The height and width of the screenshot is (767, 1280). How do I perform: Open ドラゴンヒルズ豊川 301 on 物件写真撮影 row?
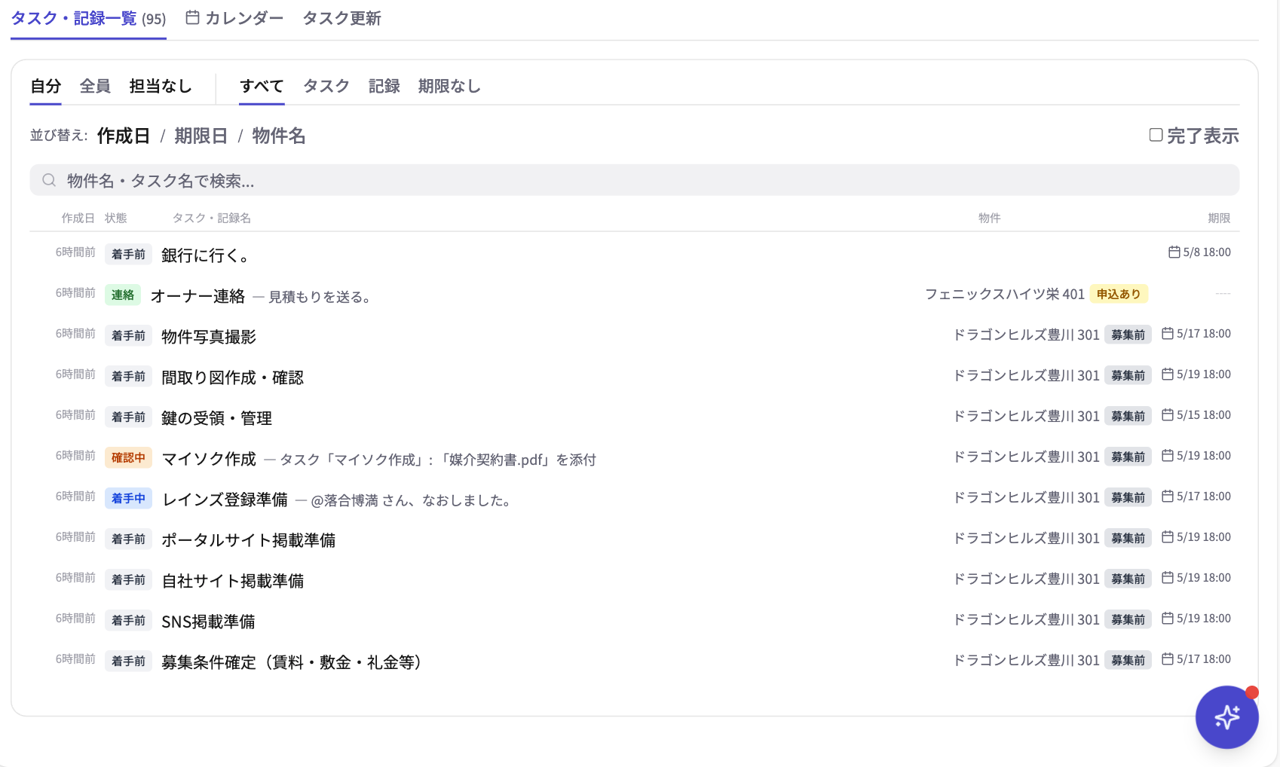pos(1026,335)
